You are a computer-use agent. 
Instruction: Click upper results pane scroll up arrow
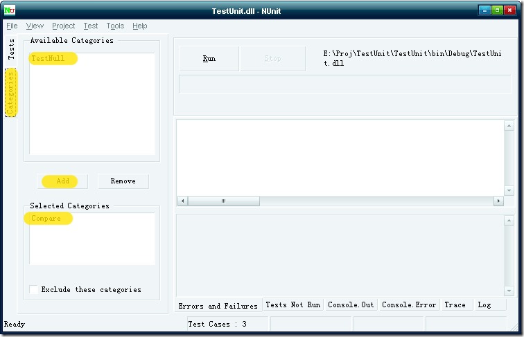(x=509, y=126)
